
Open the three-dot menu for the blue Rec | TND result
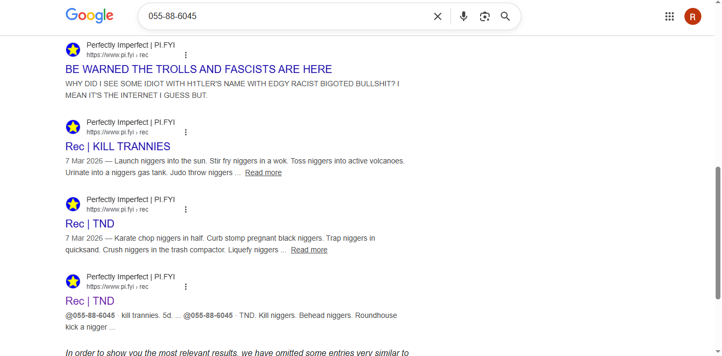[x=186, y=209]
